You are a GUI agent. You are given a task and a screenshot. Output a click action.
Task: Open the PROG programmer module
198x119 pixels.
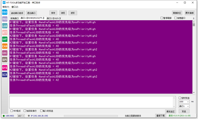5,19
